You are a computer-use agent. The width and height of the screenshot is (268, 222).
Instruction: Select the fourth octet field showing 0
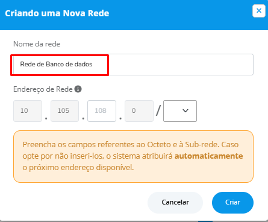(139, 111)
